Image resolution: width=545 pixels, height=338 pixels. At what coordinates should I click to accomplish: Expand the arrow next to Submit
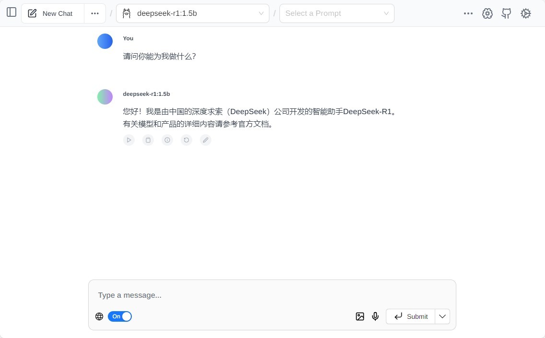(x=442, y=316)
